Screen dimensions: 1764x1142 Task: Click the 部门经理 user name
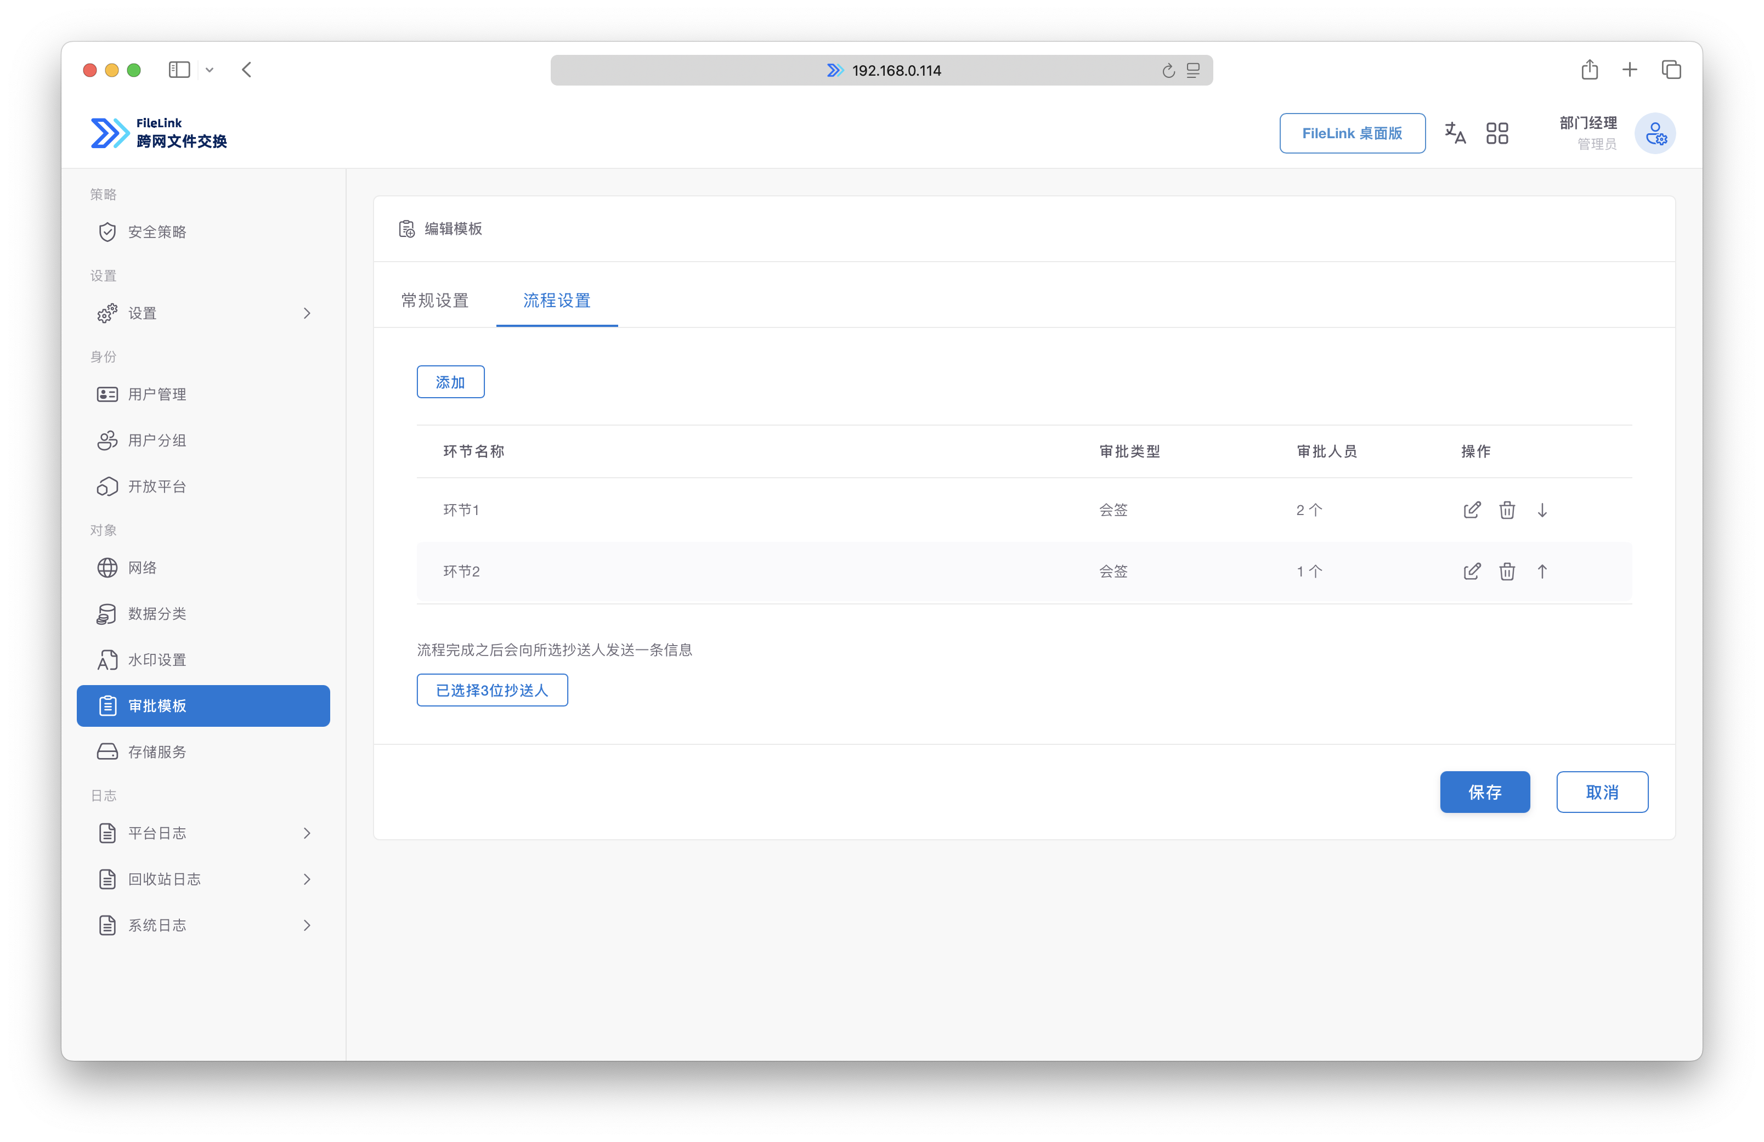pyautogui.click(x=1587, y=123)
